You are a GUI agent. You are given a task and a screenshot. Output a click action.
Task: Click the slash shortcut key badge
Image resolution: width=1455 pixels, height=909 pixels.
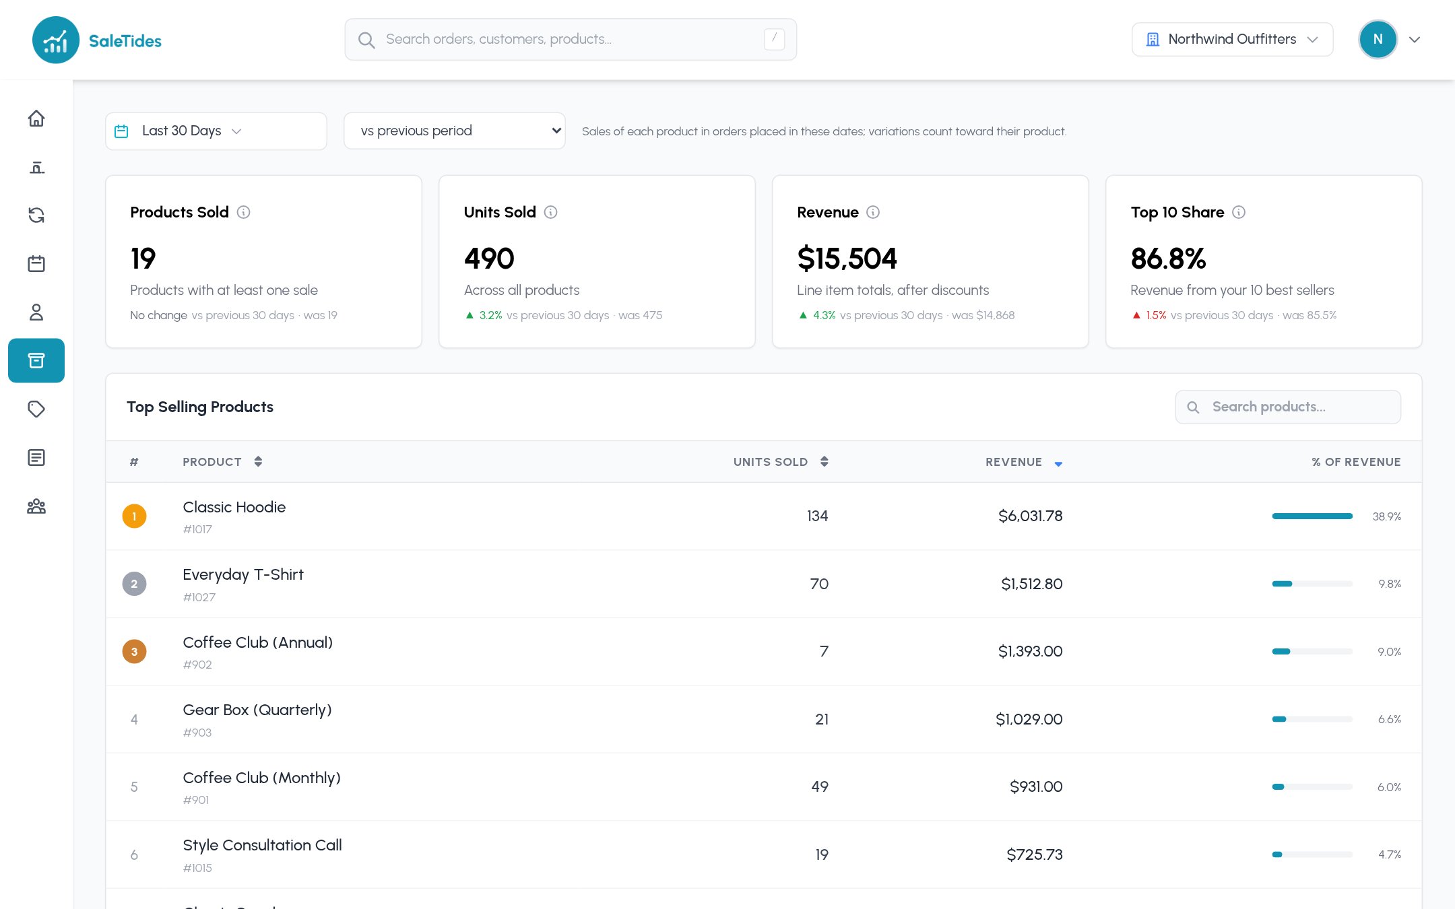click(775, 39)
